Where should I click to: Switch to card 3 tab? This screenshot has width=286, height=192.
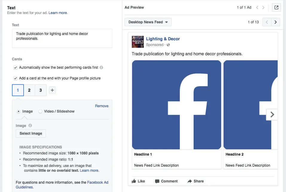[41, 90]
